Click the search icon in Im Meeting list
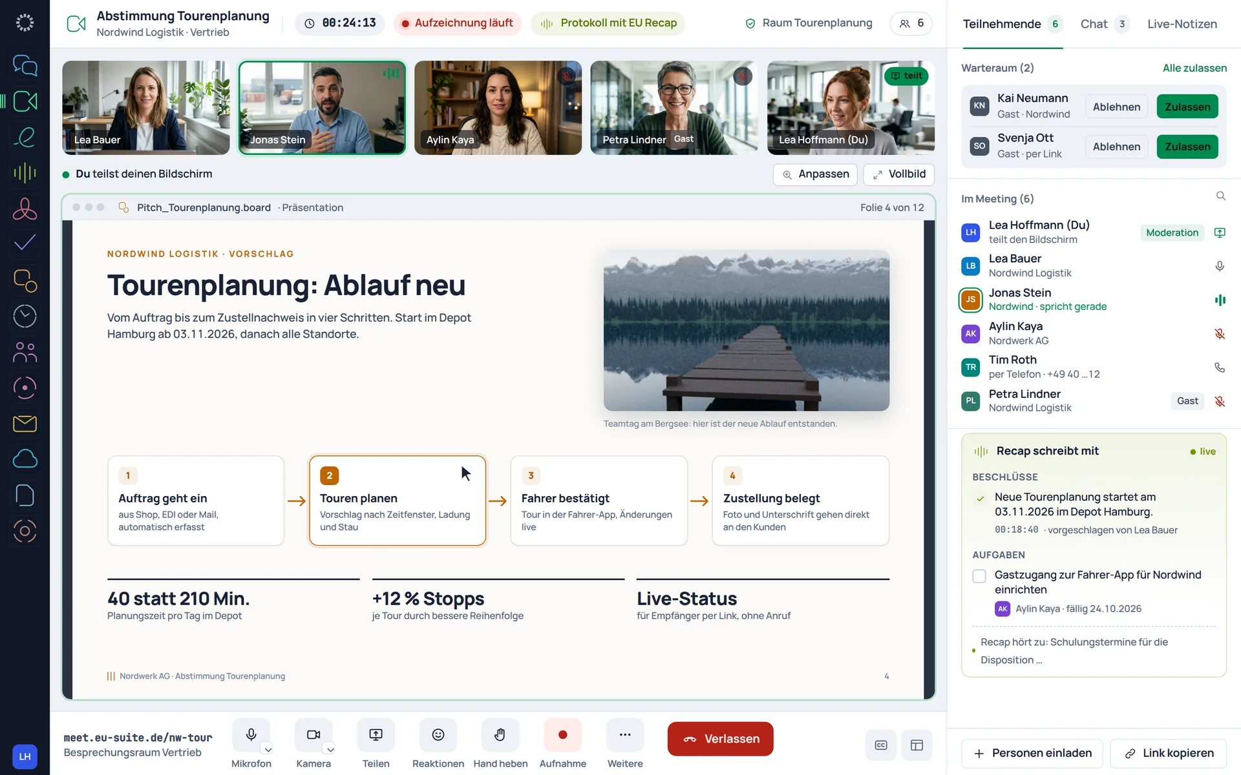The image size is (1241, 775). tap(1220, 196)
